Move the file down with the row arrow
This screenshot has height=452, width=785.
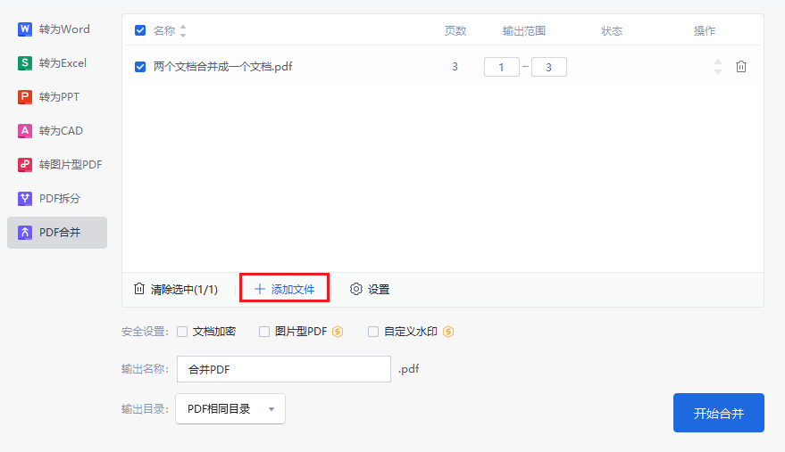click(x=718, y=72)
